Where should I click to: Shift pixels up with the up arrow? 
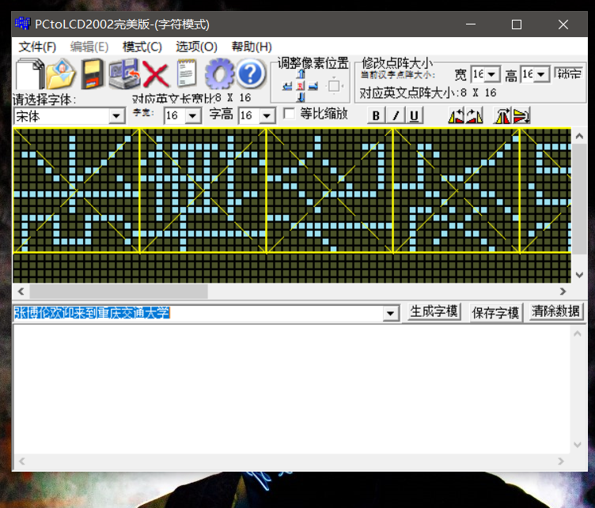tap(301, 74)
